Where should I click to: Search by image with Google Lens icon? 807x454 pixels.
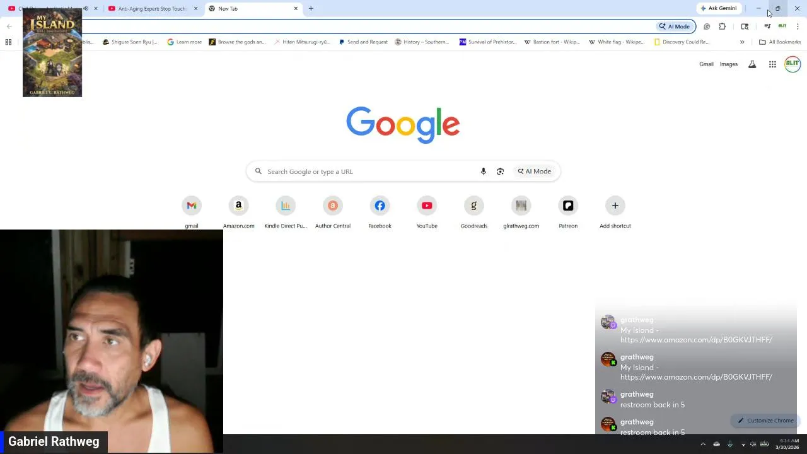point(500,172)
